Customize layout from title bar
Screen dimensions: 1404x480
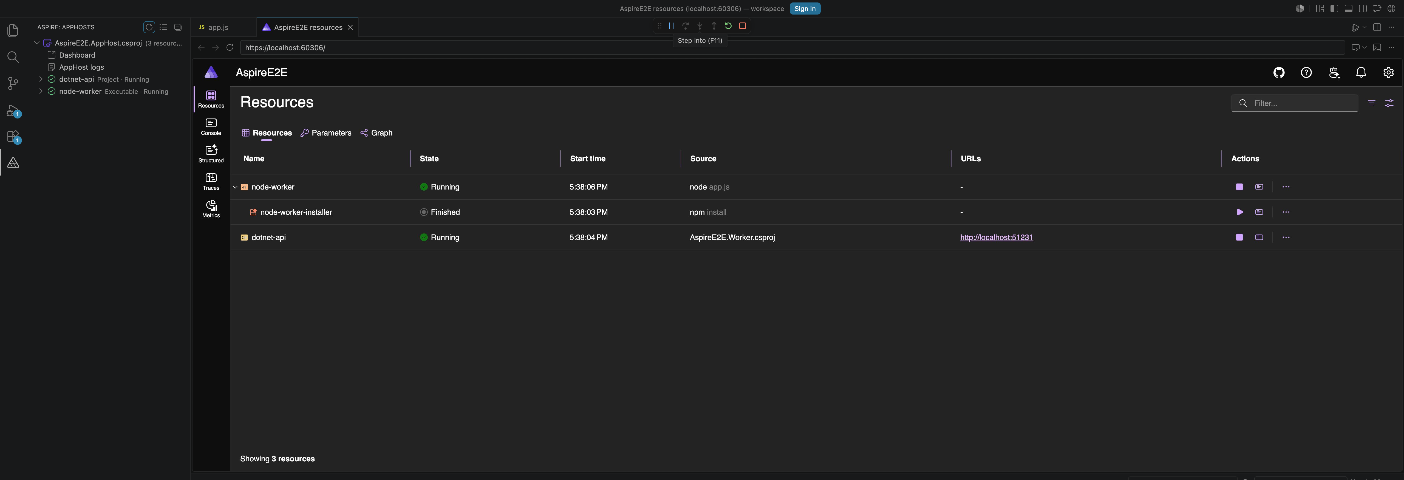(x=1320, y=8)
